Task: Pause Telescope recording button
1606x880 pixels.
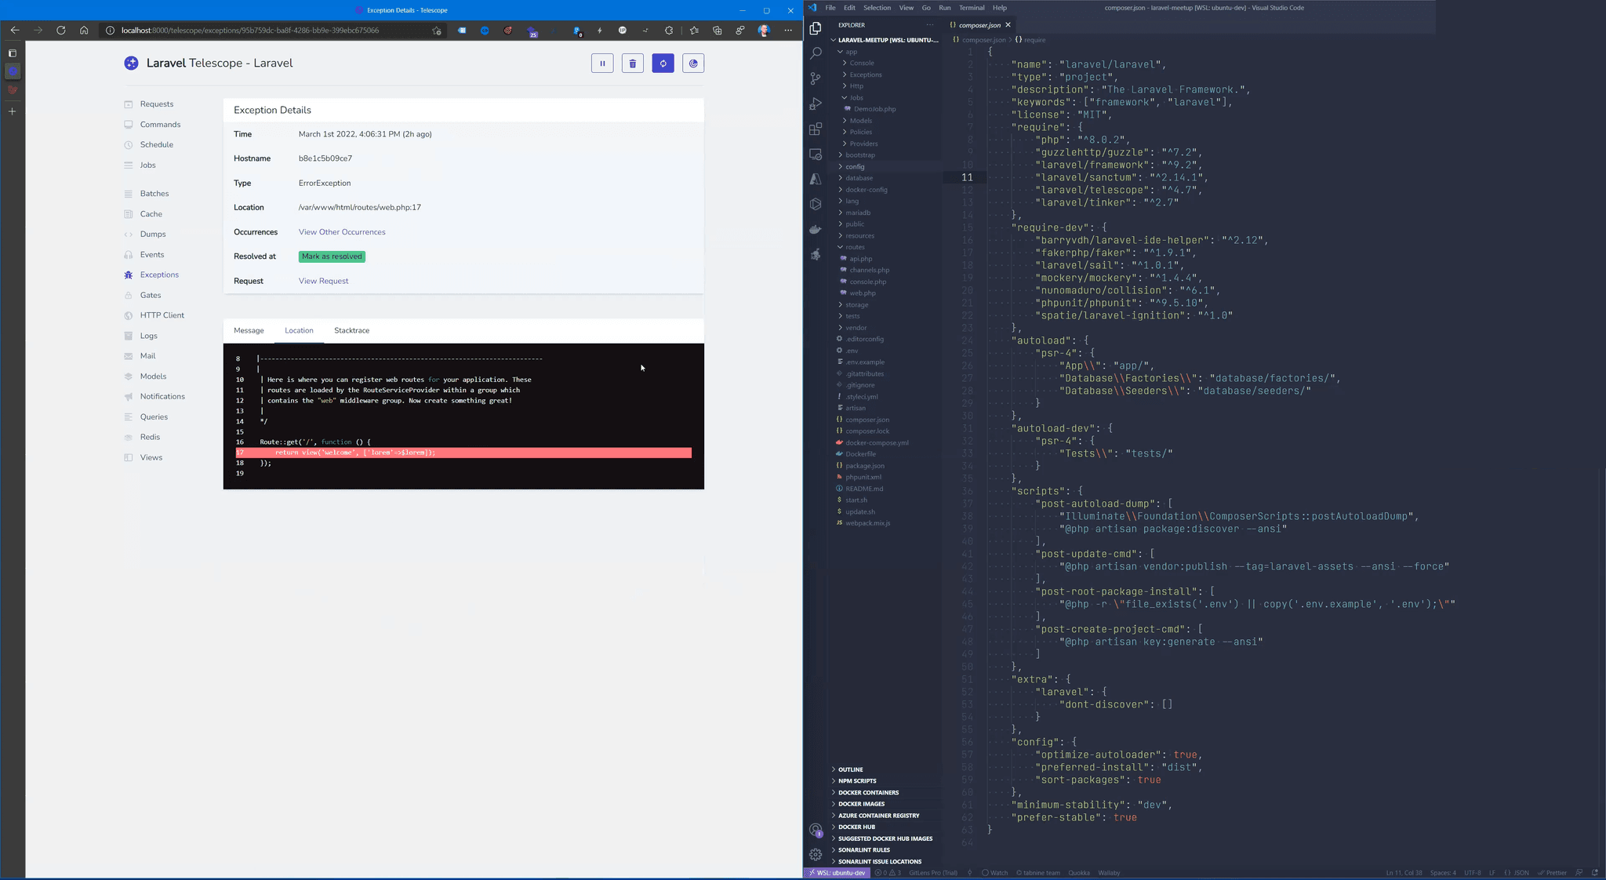Action: point(602,64)
